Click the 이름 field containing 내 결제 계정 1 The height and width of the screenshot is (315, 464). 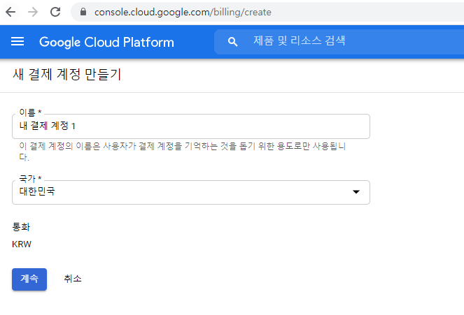point(191,126)
